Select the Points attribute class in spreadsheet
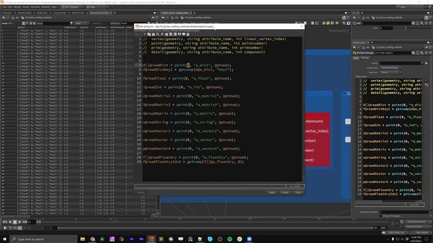Image resolution: width=433 pixels, height=243 pixels. pyautogui.click(x=24, y=24)
